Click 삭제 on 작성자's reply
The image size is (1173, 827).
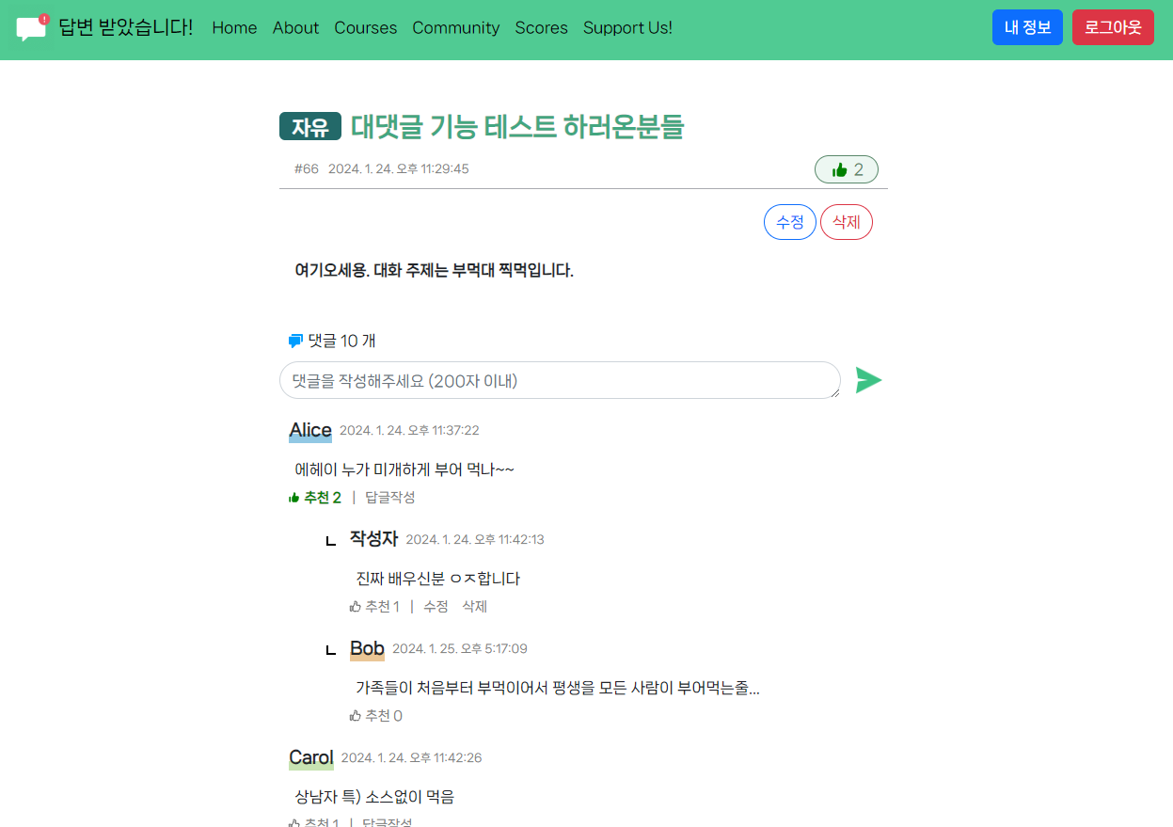click(x=474, y=607)
